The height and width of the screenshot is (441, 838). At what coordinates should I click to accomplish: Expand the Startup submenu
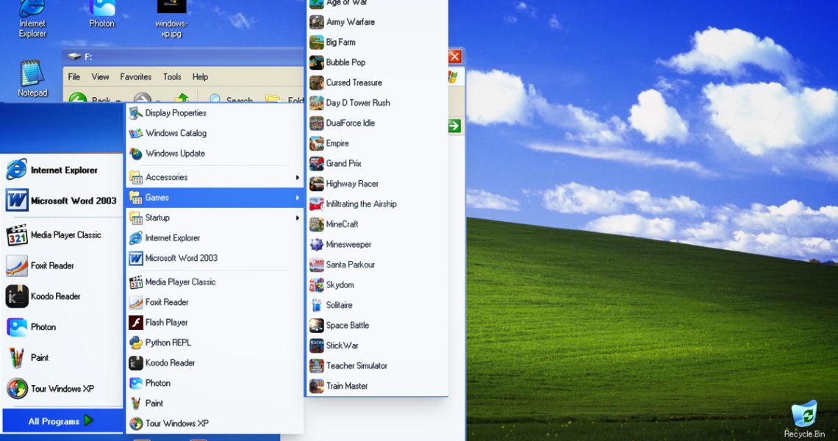click(x=215, y=218)
